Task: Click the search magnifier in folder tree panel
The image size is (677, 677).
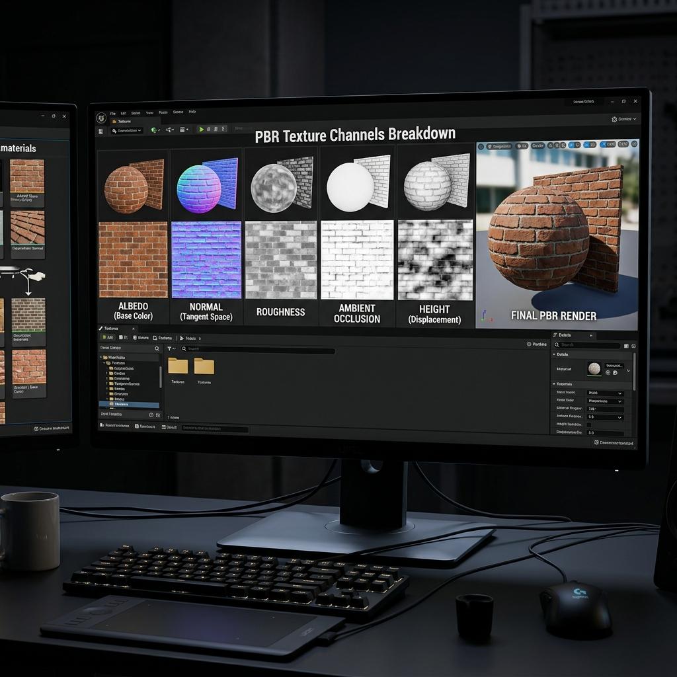Action: click(x=157, y=348)
